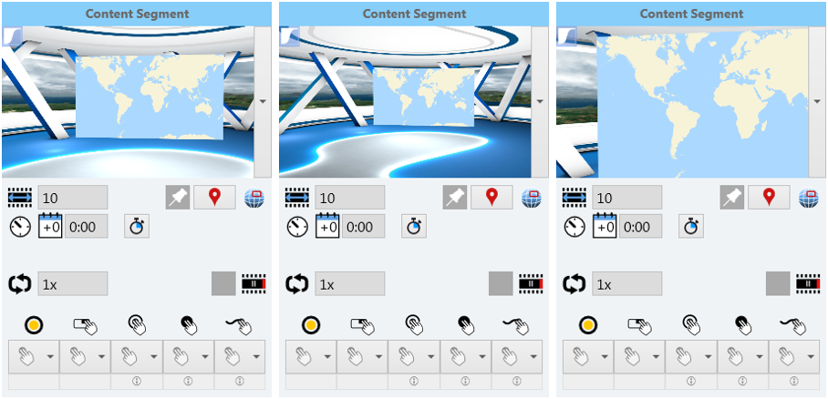Click the filmstrip pause icon in middle panel

pyautogui.click(x=532, y=283)
